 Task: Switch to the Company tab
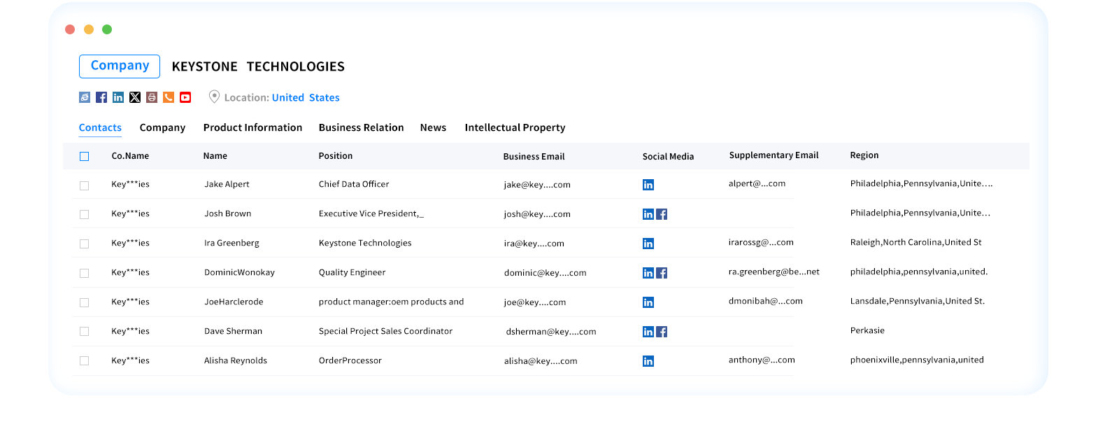click(162, 127)
